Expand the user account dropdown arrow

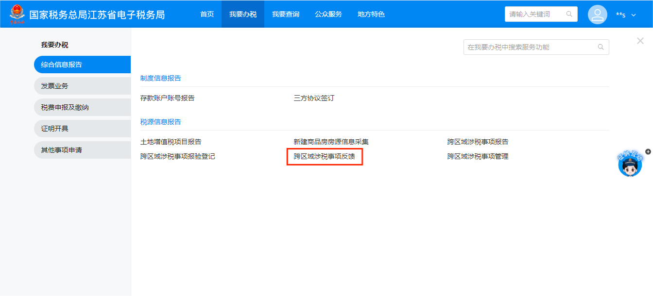pos(634,15)
